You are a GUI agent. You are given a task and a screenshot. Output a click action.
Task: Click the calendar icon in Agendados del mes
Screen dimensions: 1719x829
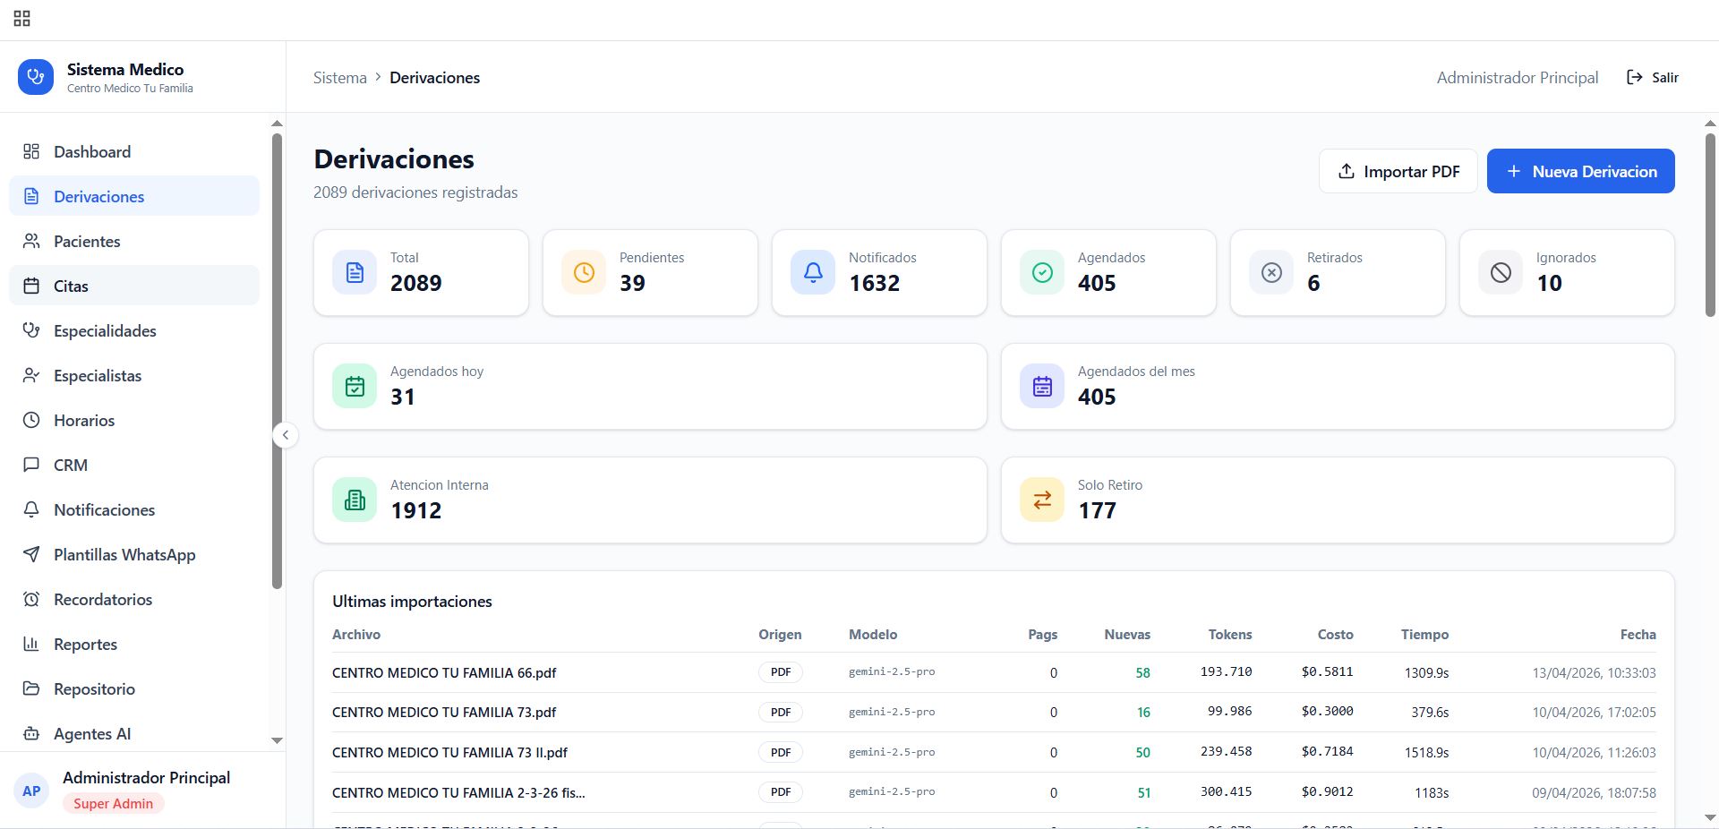(x=1042, y=386)
